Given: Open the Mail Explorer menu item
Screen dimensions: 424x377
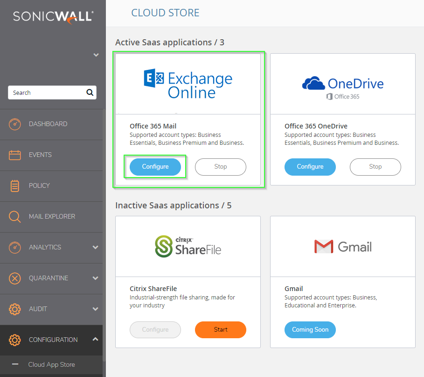Looking at the screenshot, I should click(x=51, y=217).
